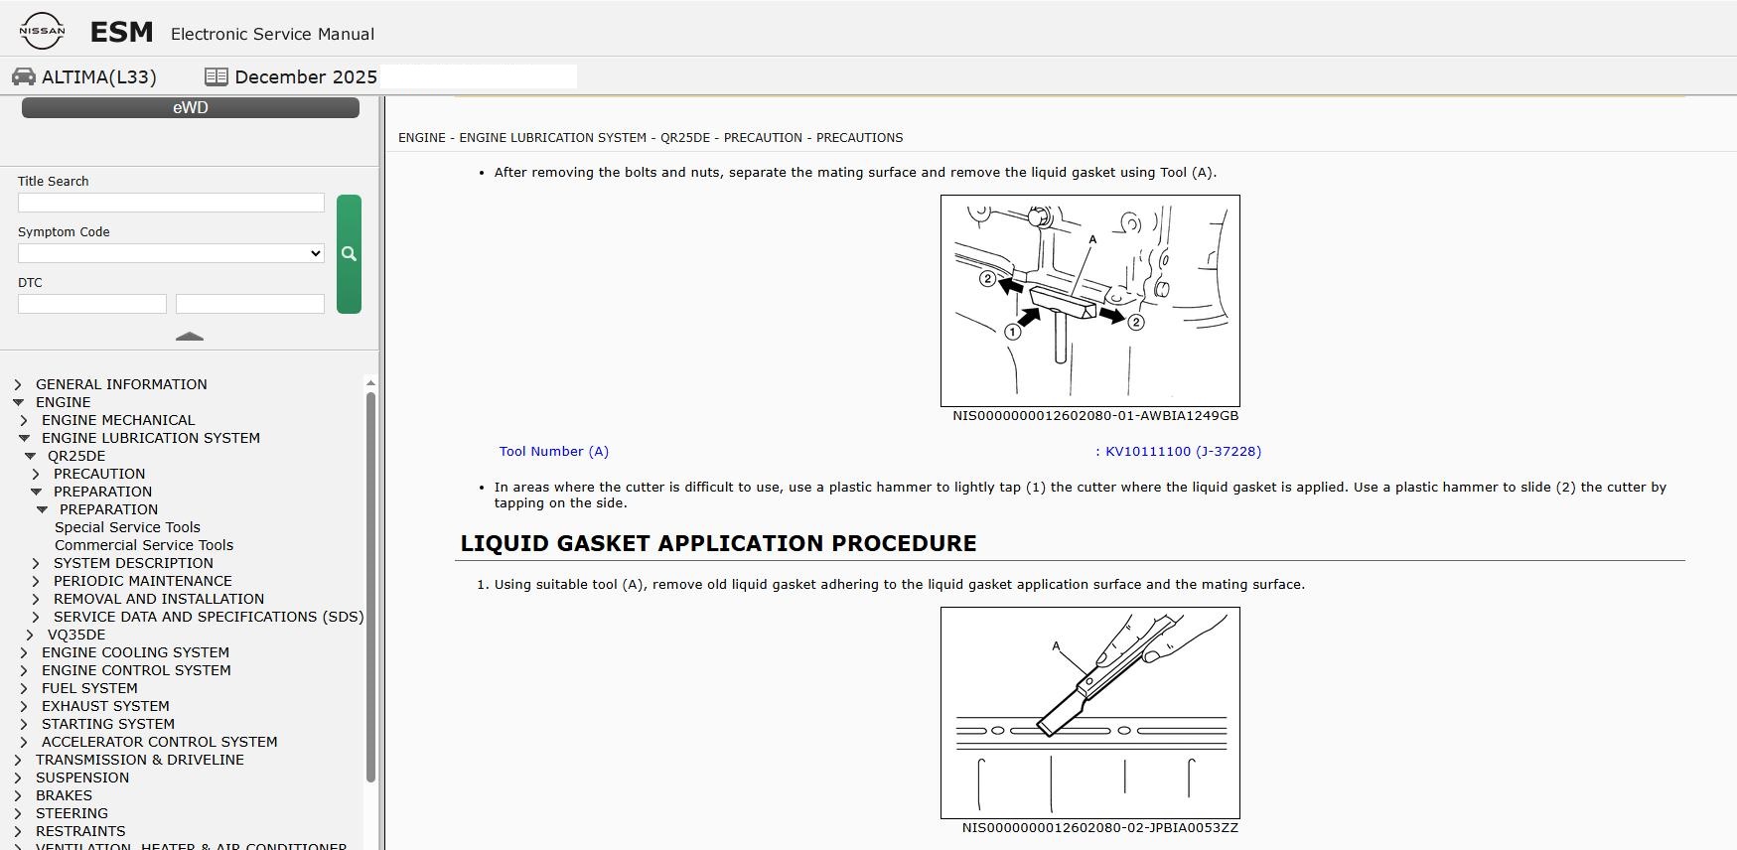
Task: Expand the ENGINE MECHANICAL chevron
Action: [24, 420]
